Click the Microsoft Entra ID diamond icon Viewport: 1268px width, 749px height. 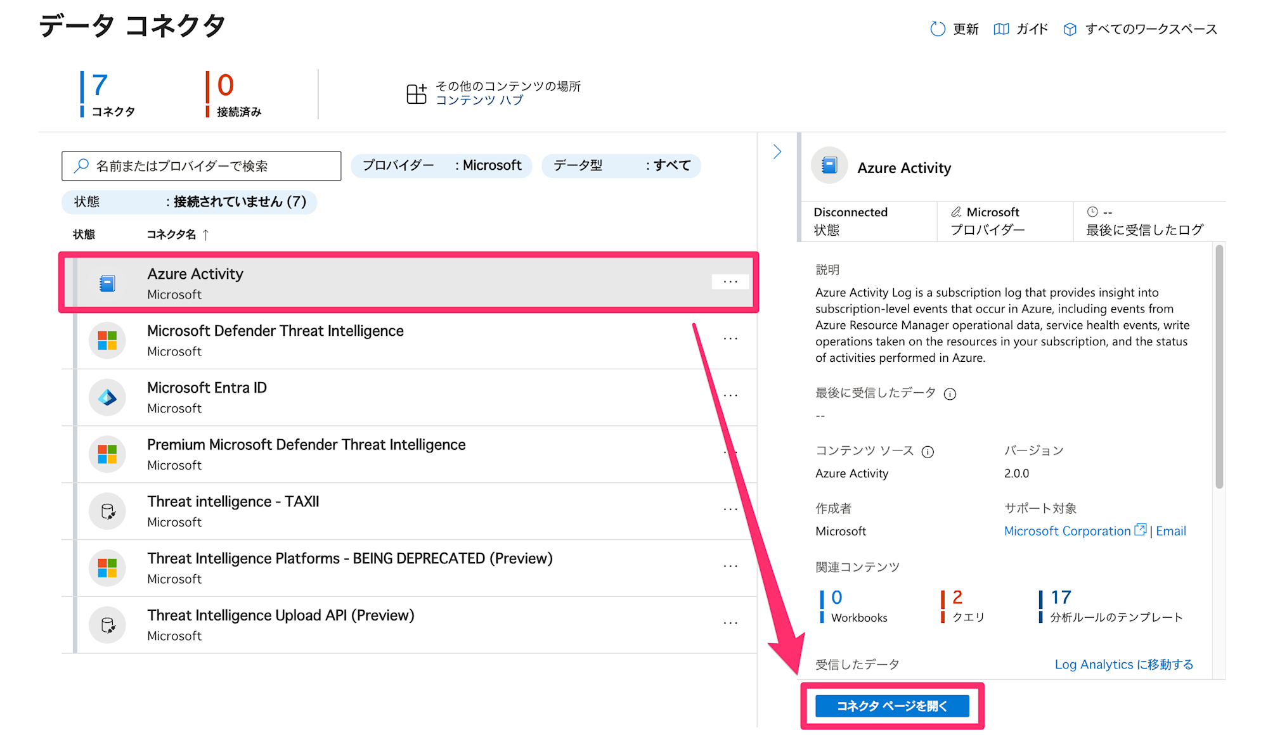[x=107, y=397]
